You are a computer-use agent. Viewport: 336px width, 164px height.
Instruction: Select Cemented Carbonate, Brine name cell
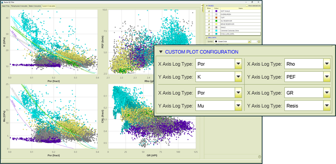point(241,31)
